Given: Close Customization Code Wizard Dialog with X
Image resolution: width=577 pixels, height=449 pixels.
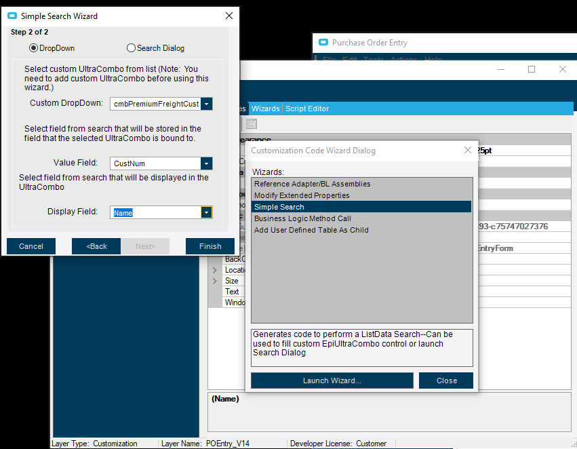Looking at the screenshot, I should tap(467, 150).
